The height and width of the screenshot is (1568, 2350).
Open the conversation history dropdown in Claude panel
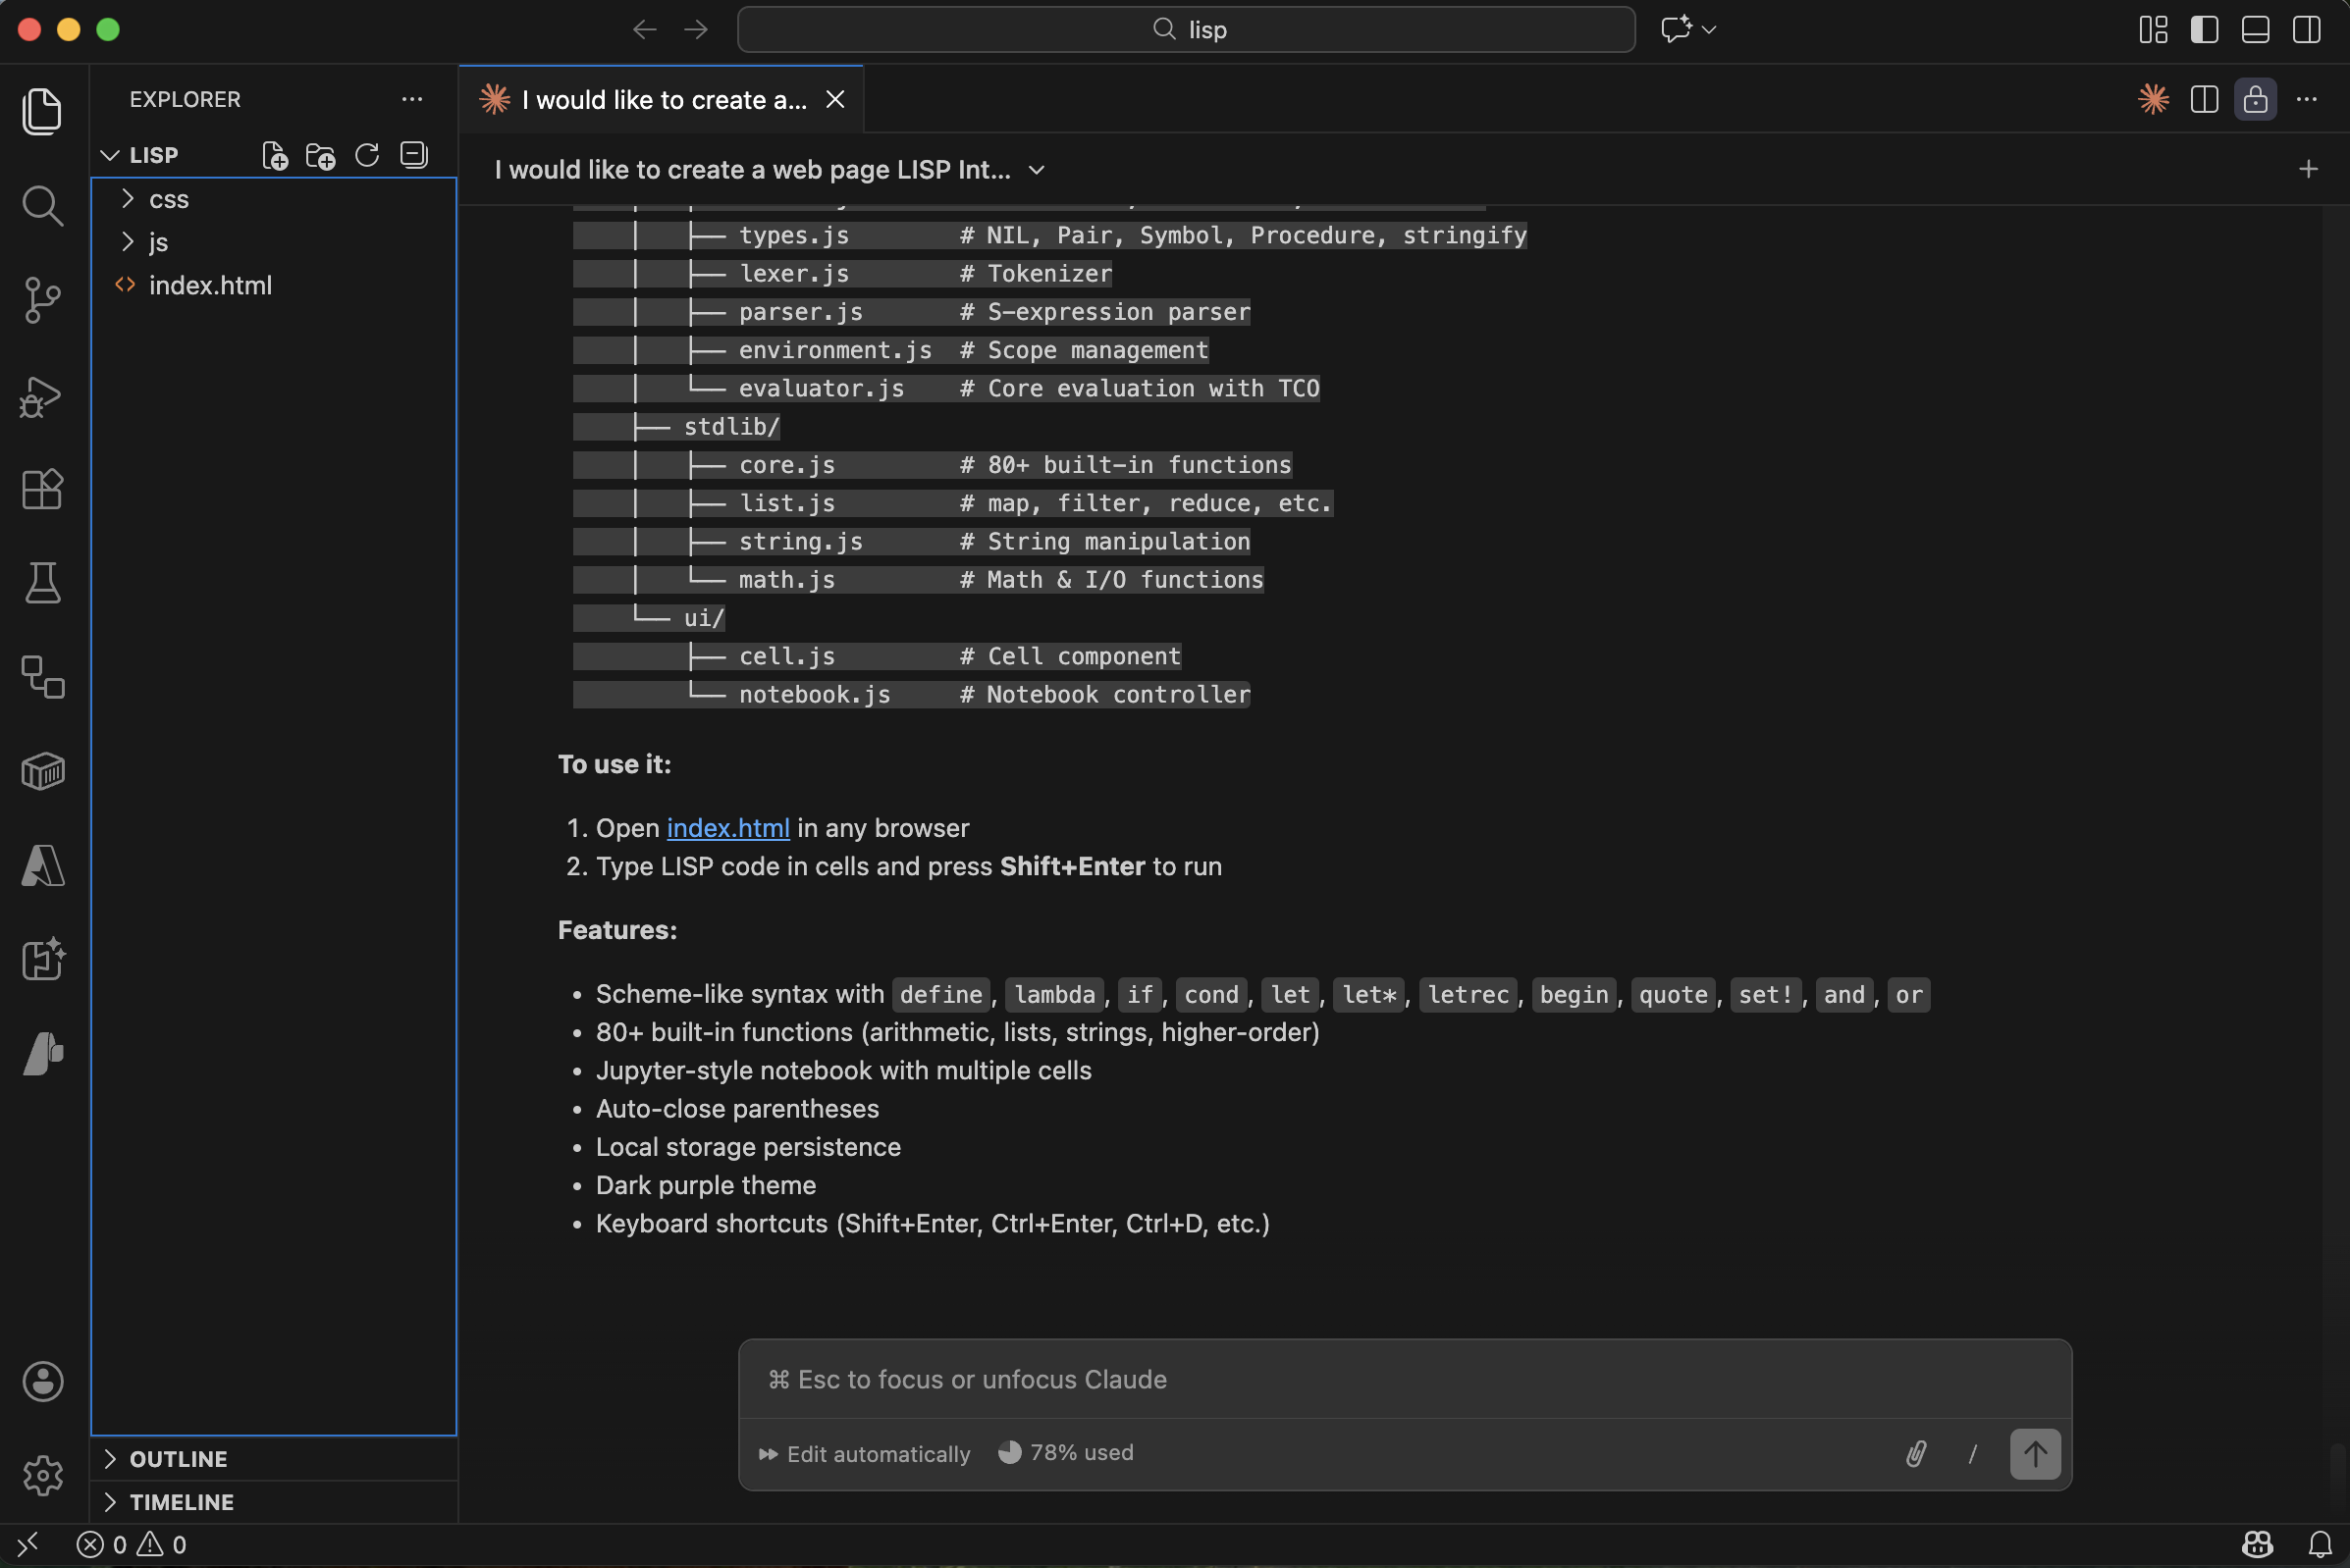[1036, 170]
